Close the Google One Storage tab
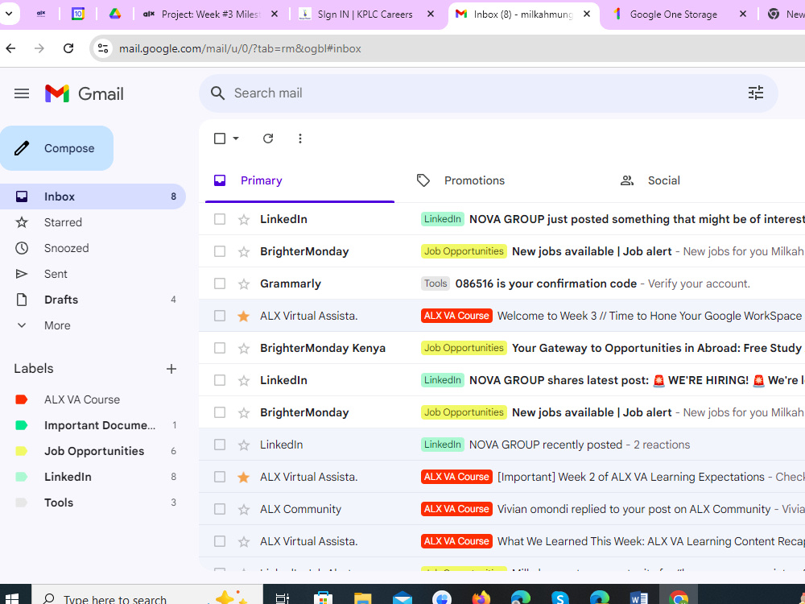Screen dimensions: 805x604 pyautogui.click(x=742, y=14)
